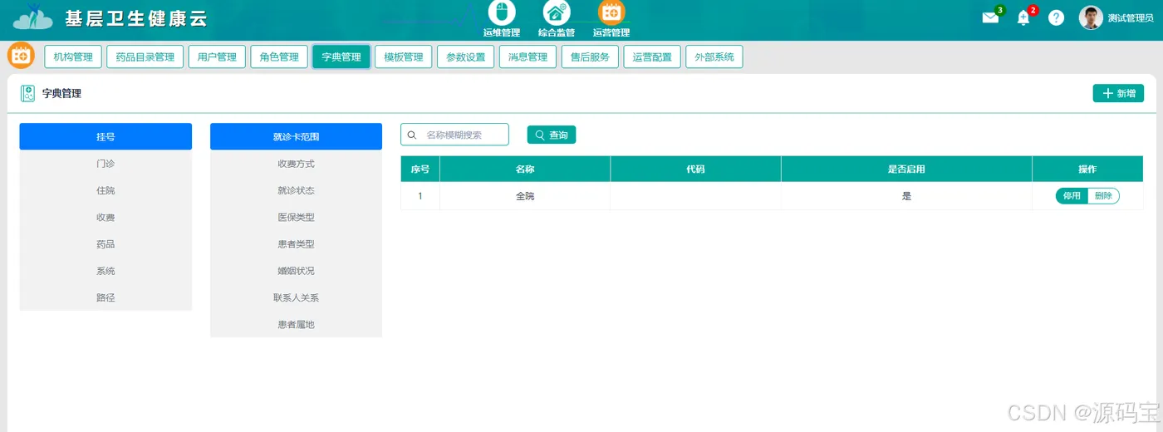Select the 字典管理 tab
This screenshot has width=1163, height=432.
click(x=341, y=56)
